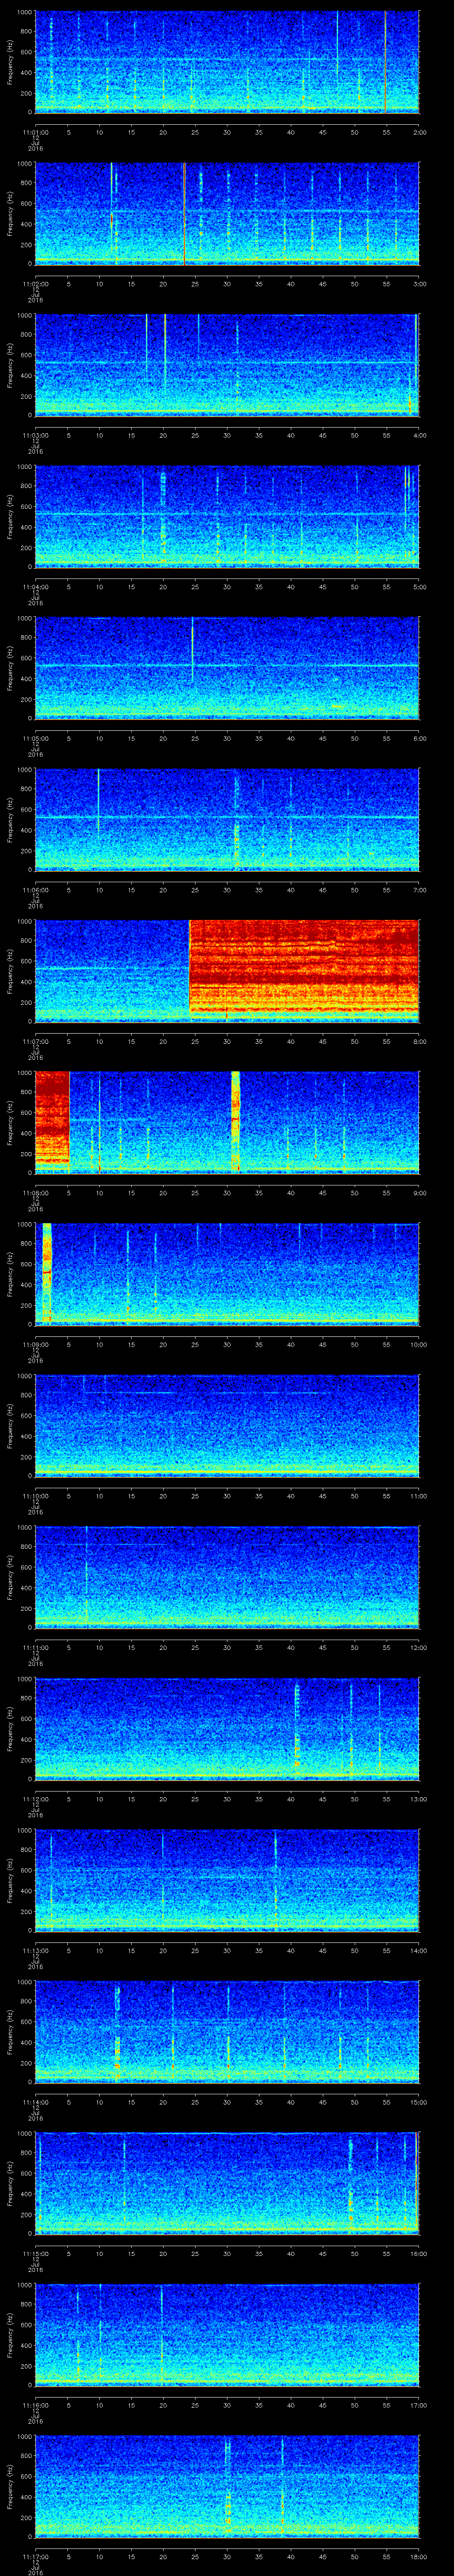Select the 11:08:00 timestamp text
This screenshot has height=2576, width=454.
click(35, 1193)
